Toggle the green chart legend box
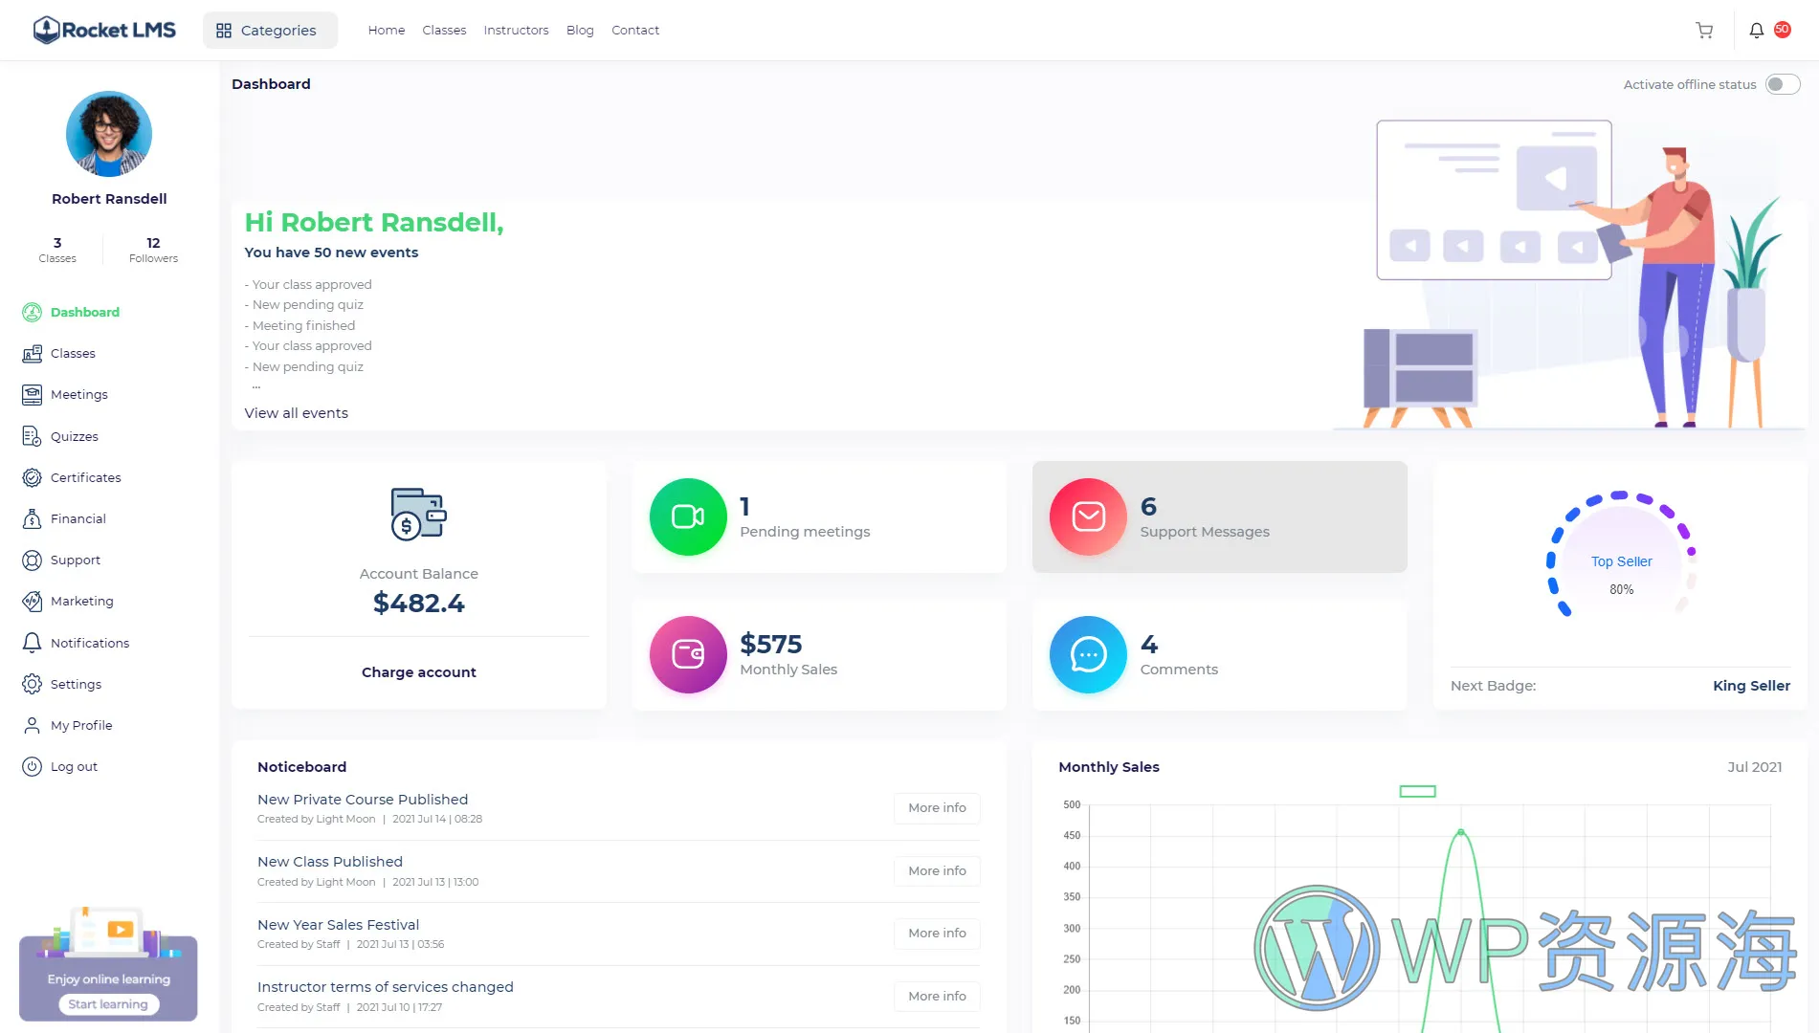This screenshot has height=1033, width=1819. (x=1417, y=791)
